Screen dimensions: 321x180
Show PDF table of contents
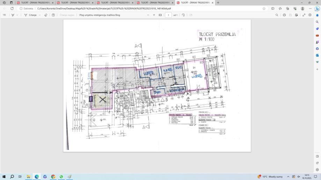tap(4, 15)
